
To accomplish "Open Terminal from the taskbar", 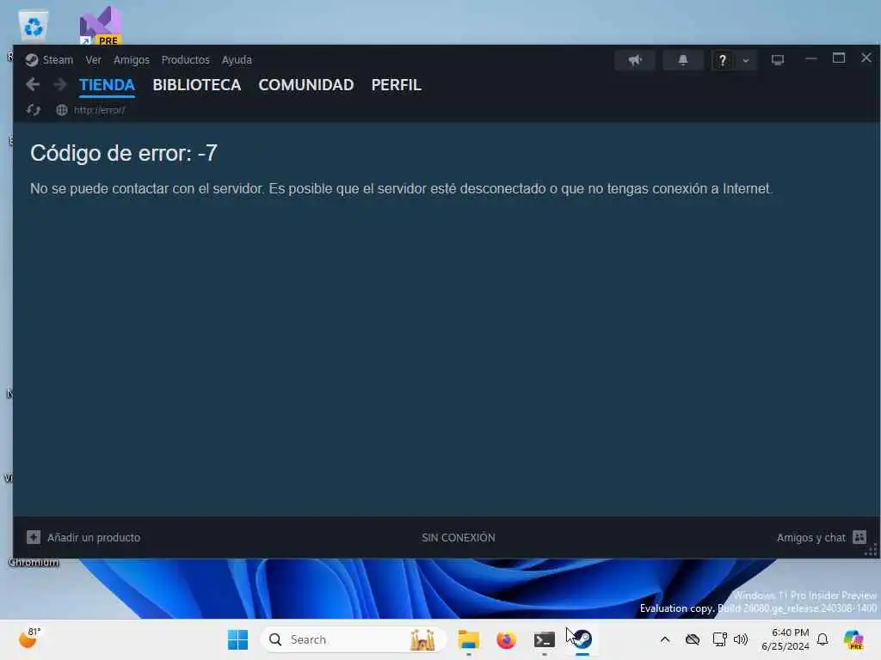I will pos(545,639).
